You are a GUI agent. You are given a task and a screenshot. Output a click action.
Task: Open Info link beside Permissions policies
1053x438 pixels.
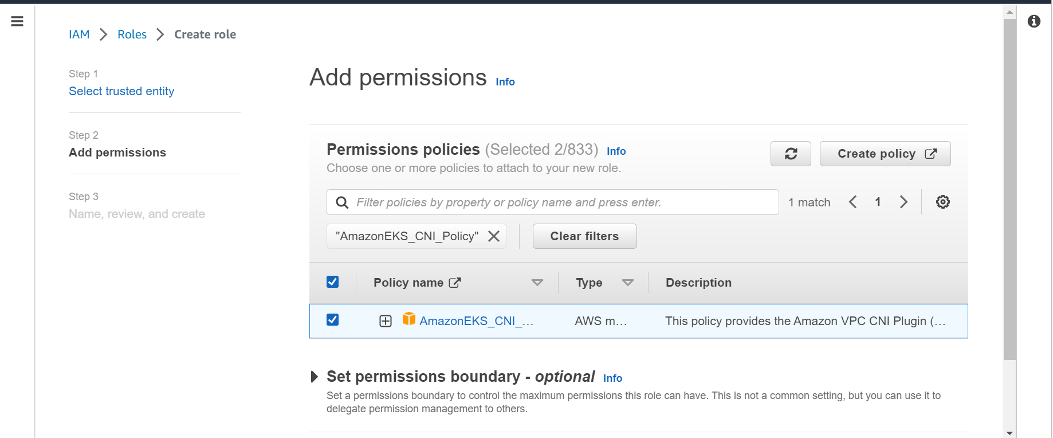click(616, 151)
